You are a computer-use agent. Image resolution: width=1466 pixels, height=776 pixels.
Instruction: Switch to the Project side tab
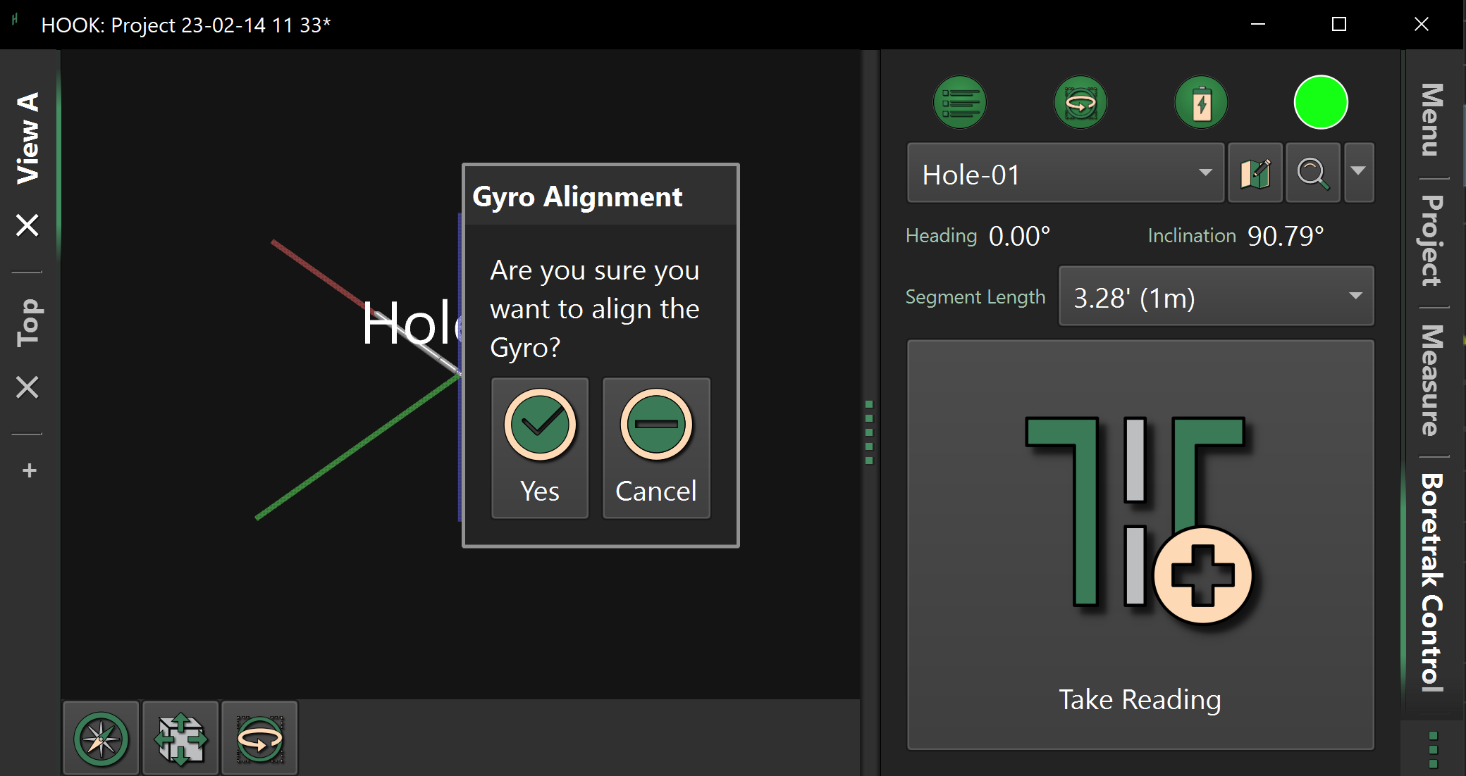click(1432, 241)
